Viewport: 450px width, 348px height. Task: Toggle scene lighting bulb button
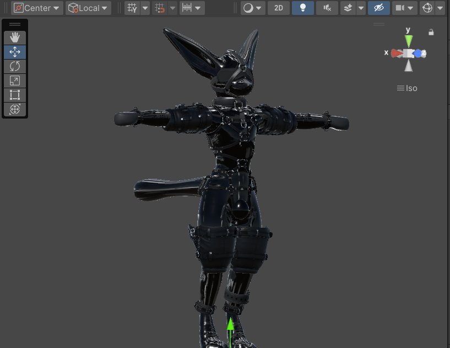click(x=303, y=8)
